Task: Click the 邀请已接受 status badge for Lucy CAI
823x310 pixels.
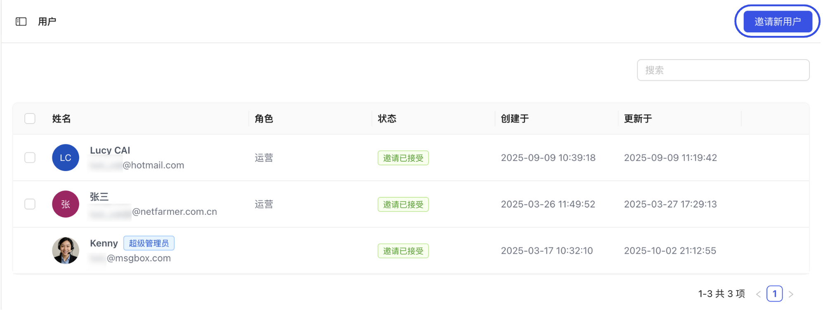Action: (x=403, y=158)
